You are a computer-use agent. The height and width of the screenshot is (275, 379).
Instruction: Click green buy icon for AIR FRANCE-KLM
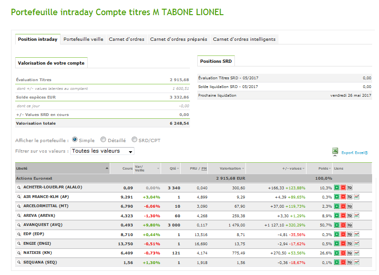click(x=336, y=197)
